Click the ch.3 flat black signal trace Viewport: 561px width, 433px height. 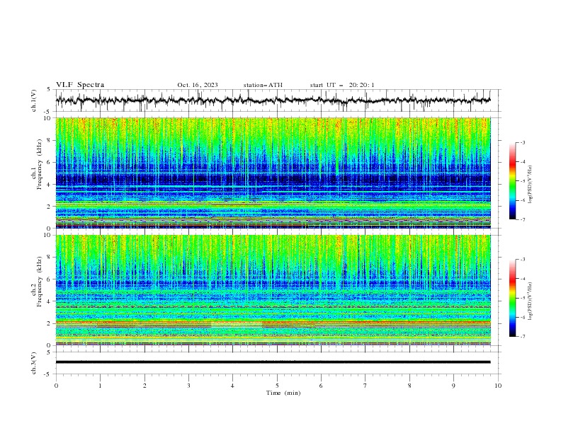coord(273,362)
